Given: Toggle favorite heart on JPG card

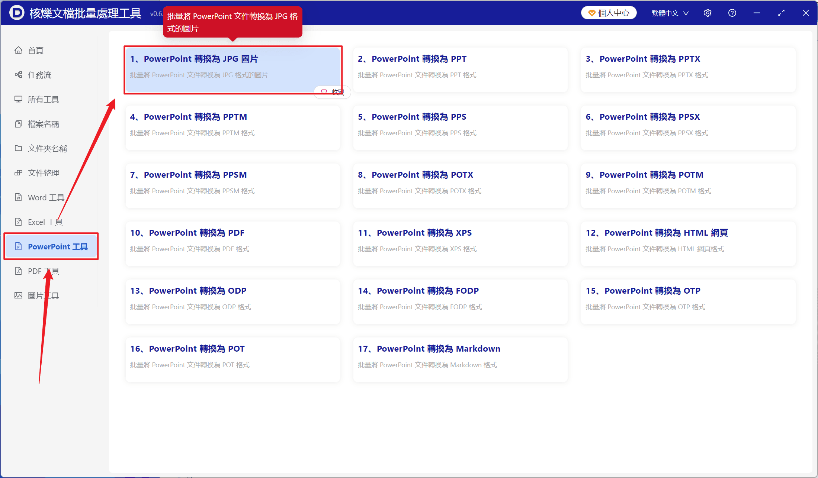Looking at the screenshot, I should pos(324,92).
